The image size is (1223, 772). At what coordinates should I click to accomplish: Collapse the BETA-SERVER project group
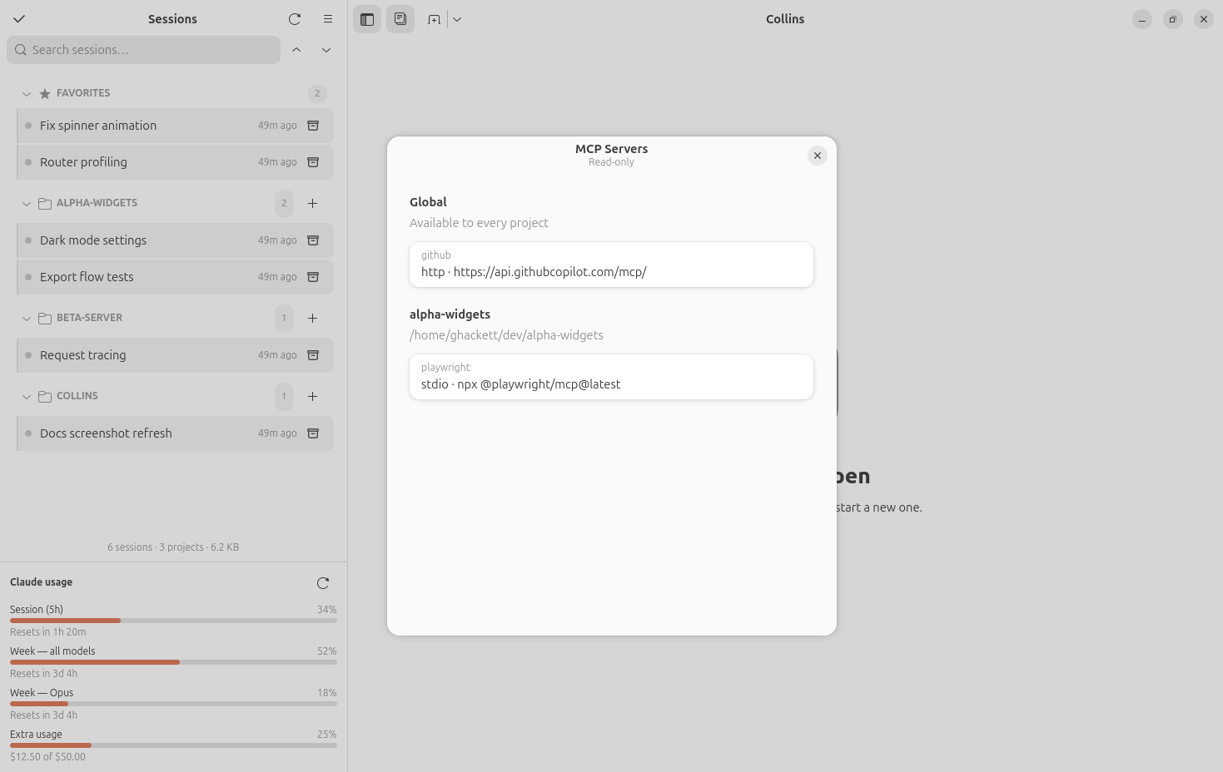coord(27,319)
